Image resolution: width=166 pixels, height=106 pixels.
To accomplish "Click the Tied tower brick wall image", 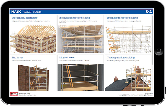I will point(33,77).
